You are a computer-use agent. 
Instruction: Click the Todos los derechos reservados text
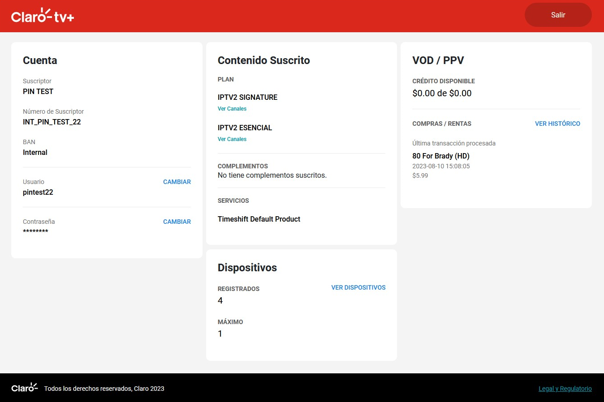pos(104,389)
